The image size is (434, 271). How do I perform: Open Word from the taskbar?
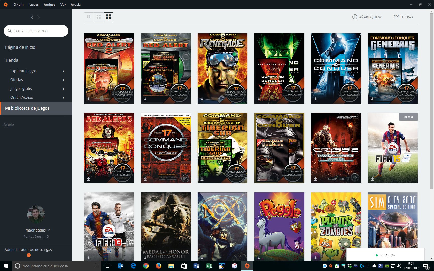click(196, 266)
